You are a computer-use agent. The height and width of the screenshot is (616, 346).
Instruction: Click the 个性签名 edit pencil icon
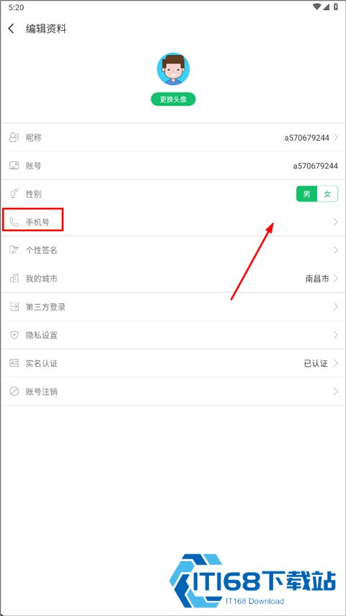point(14,251)
